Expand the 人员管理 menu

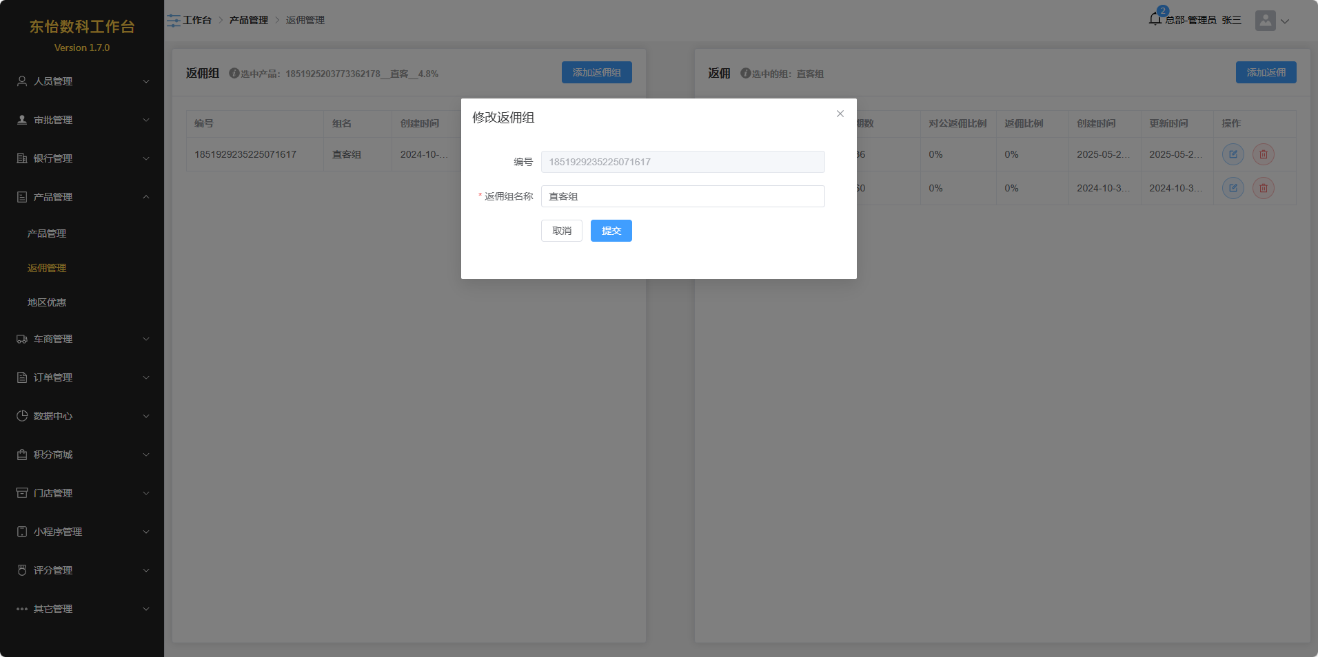click(82, 81)
